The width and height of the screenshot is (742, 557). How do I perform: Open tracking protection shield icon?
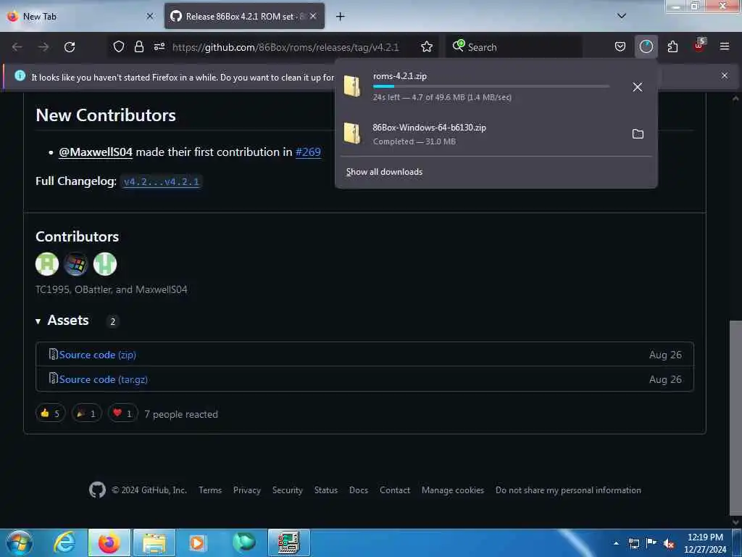click(119, 47)
